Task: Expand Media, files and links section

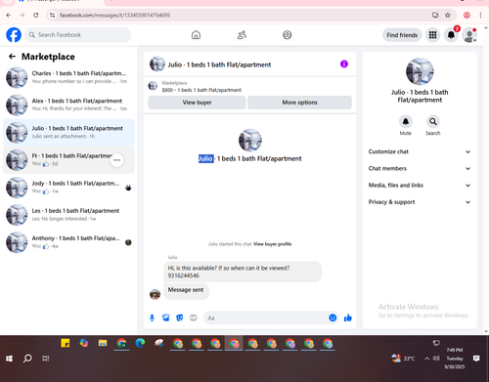Action: click(420, 186)
